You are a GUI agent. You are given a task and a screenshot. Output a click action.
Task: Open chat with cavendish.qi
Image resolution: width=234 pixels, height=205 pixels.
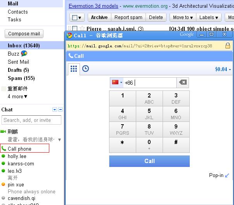click(x=22, y=198)
